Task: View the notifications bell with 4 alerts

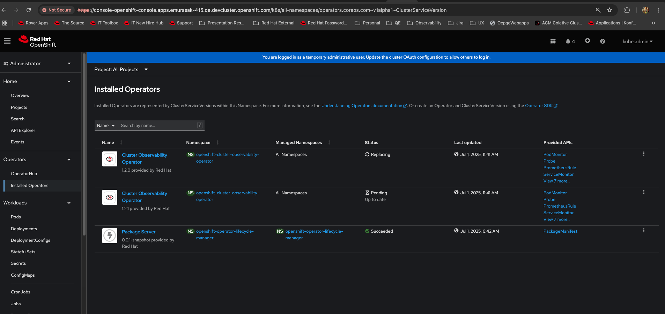Action: [x=570, y=41]
